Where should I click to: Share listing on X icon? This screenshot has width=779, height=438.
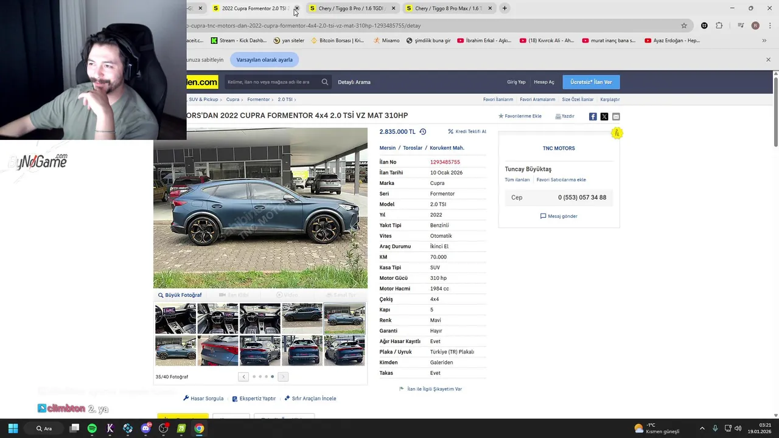coord(604,116)
